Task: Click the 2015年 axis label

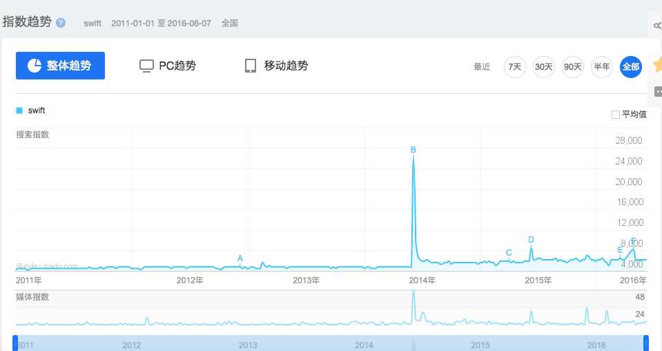Action: (538, 281)
